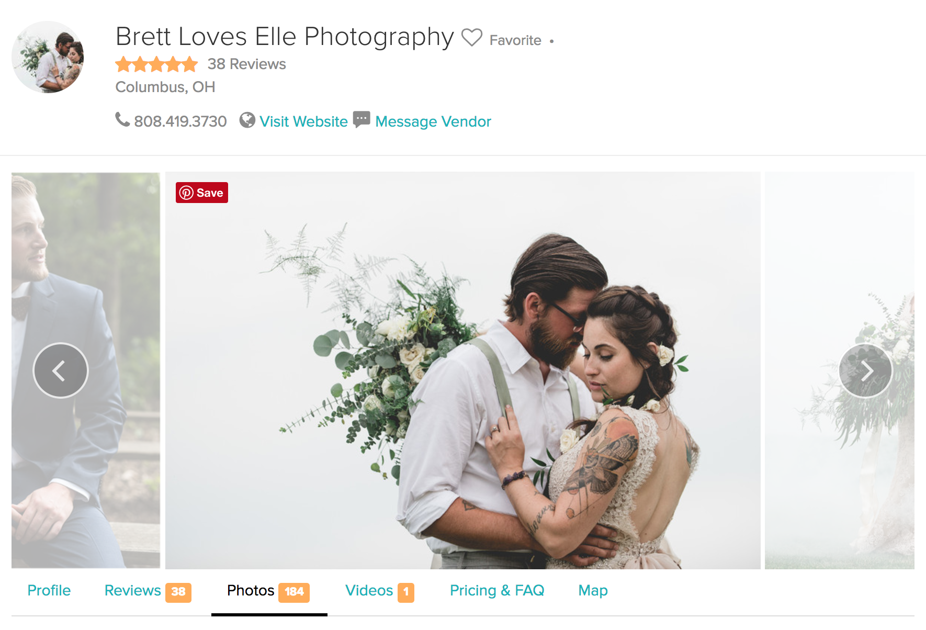Viewport: 926px width, 630px height.
Task: Go to previous photo with left arrow
Action: tap(61, 370)
